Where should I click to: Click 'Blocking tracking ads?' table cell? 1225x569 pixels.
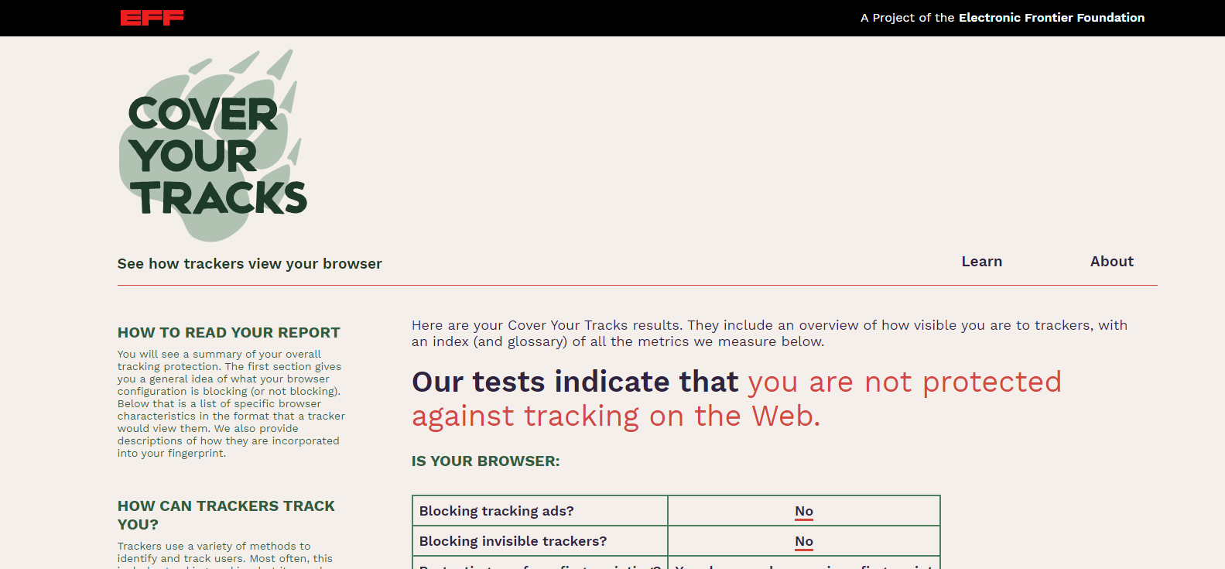coord(540,511)
